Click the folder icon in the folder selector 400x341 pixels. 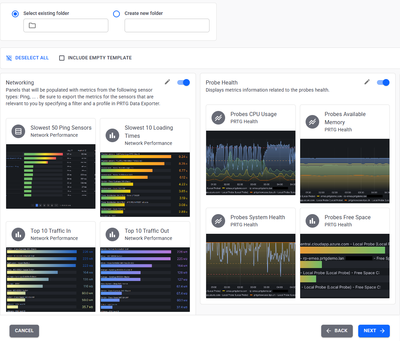click(32, 25)
